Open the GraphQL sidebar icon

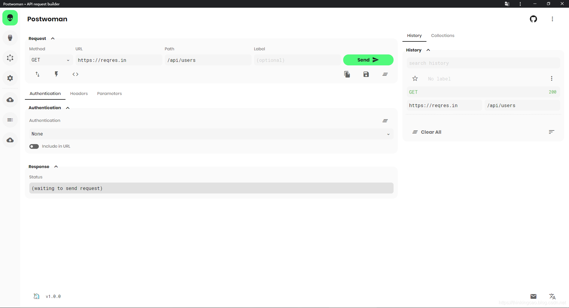coord(10,58)
